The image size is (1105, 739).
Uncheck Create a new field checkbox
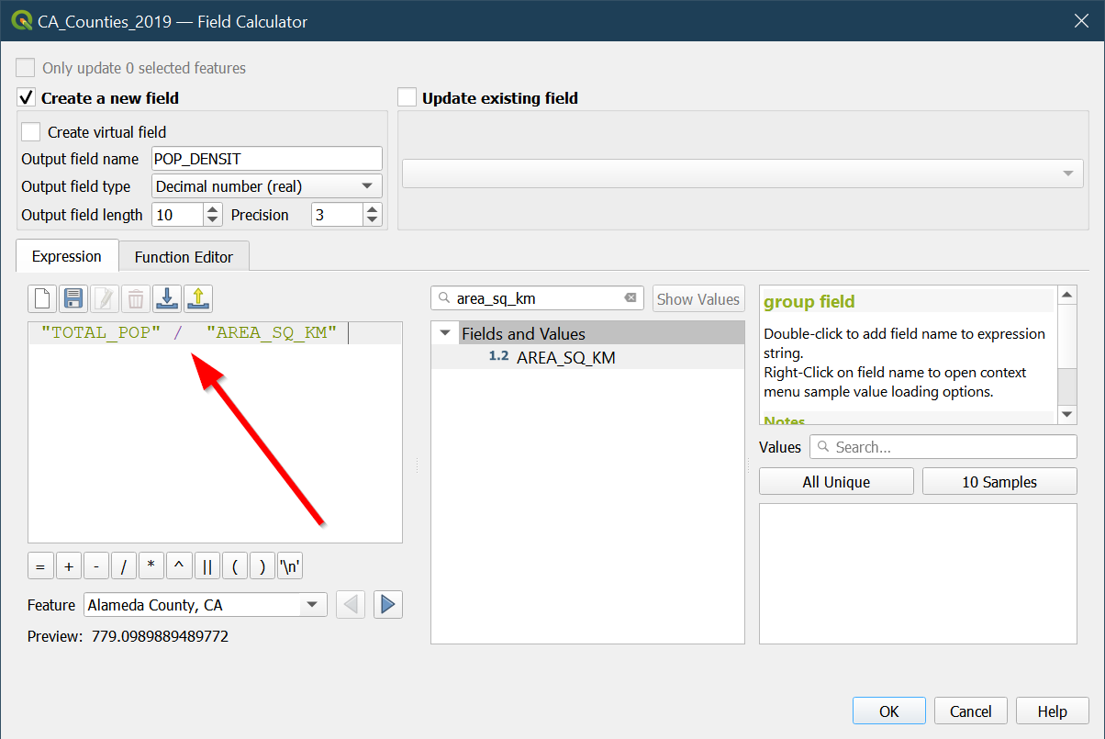pyautogui.click(x=27, y=98)
